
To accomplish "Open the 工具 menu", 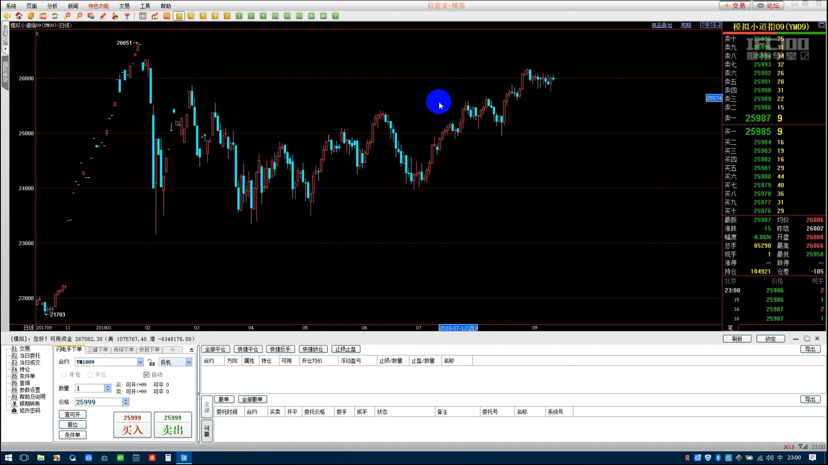I will (145, 6).
